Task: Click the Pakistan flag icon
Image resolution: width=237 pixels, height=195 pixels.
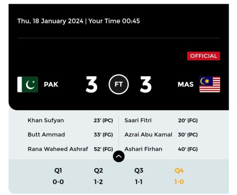Action: pyautogui.click(x=28, y=84)
